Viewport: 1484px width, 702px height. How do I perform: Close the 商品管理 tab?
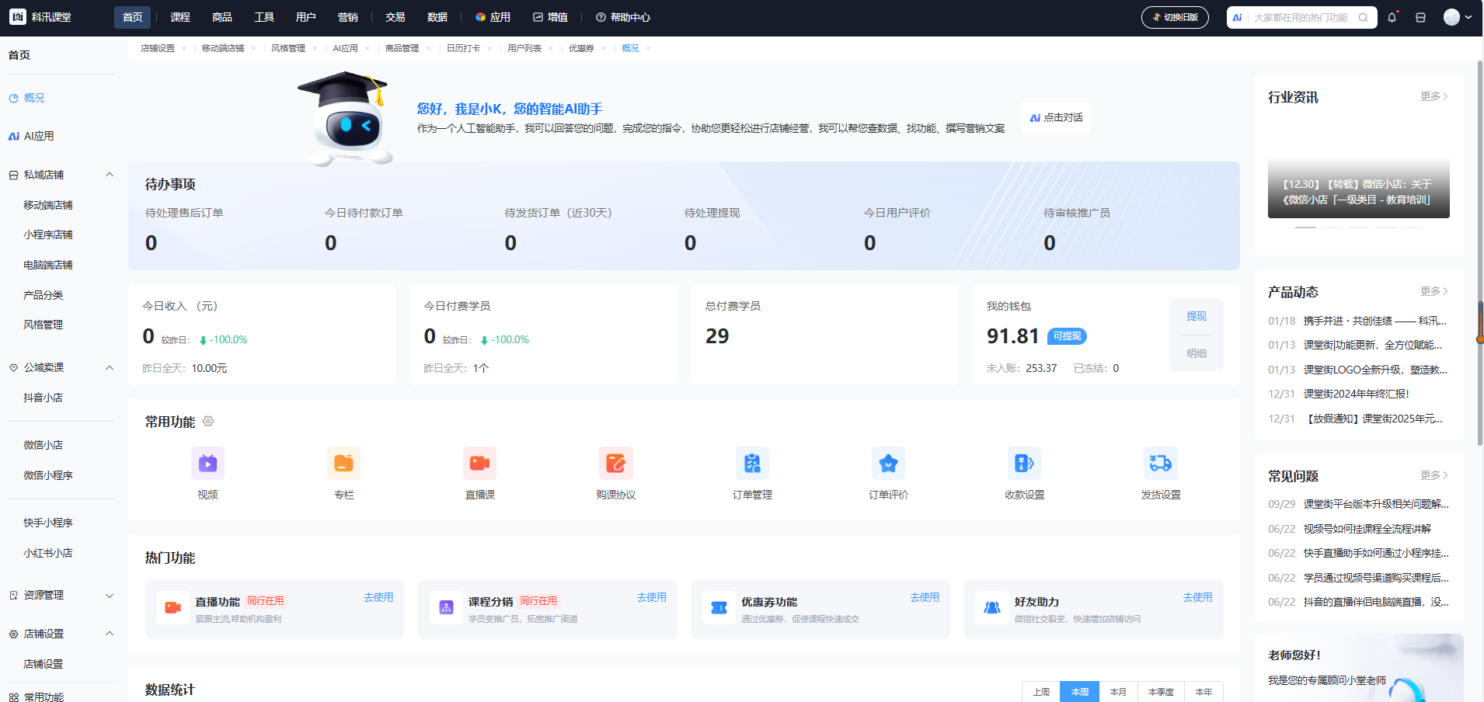coord(428,48)
